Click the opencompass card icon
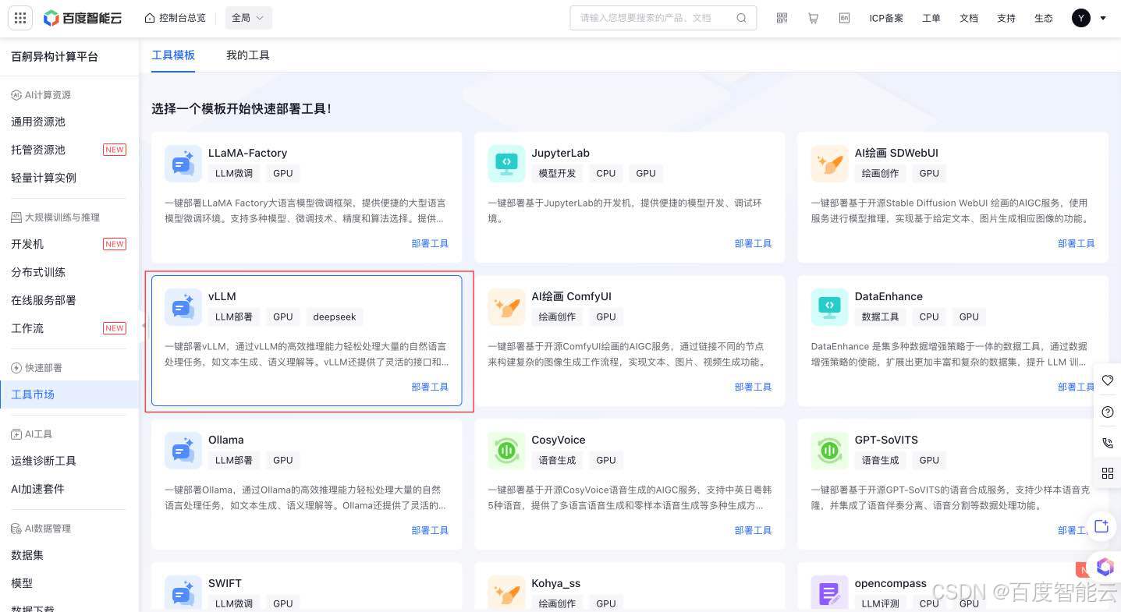The height and width of the screenshot is (612, 1121). [830, 593]
